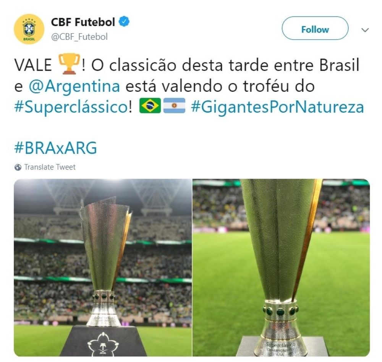The width and height of the screenshot is (382, 362).
Task: Click the trophy emoji in tweet
Action: coord(69,64)
